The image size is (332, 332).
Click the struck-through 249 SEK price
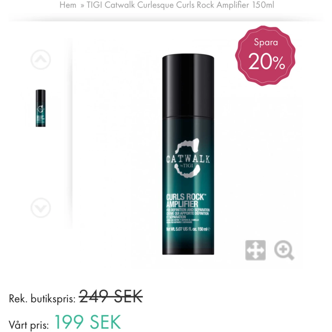tap(111, 297)
